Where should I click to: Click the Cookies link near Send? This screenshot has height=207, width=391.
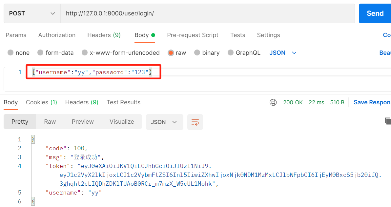point(387,35)
